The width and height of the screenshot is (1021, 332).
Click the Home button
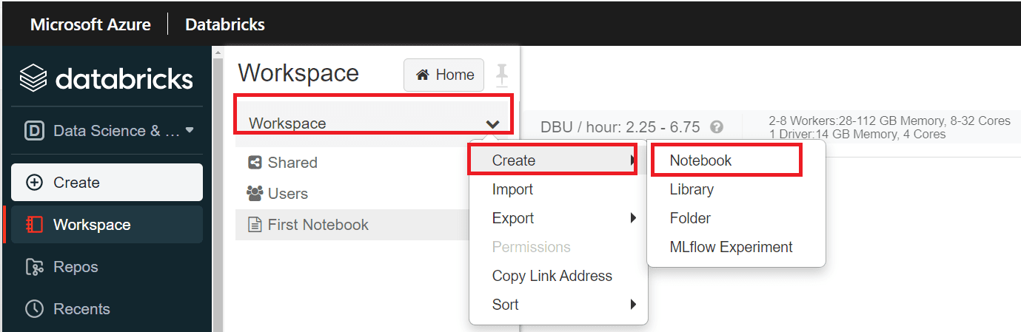pos(444,75)
